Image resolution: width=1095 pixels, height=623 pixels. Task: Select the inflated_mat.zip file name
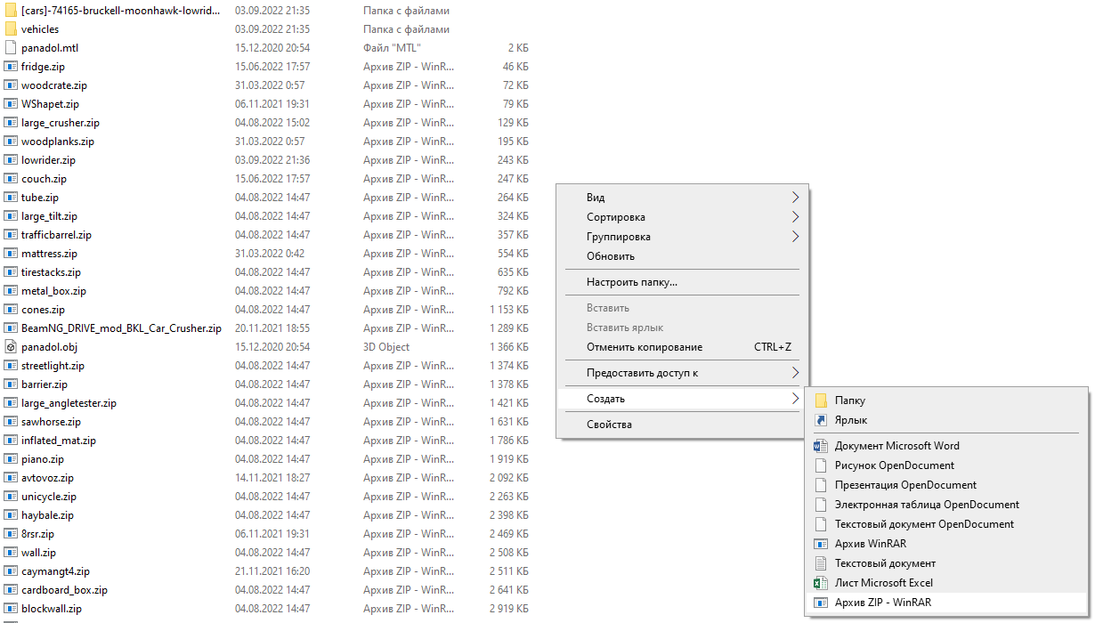click(59, 441)
